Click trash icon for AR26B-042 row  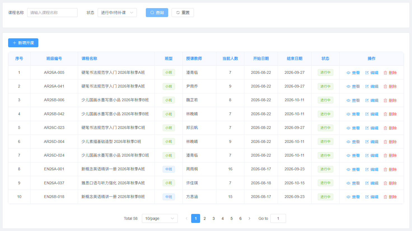point(385,114)
